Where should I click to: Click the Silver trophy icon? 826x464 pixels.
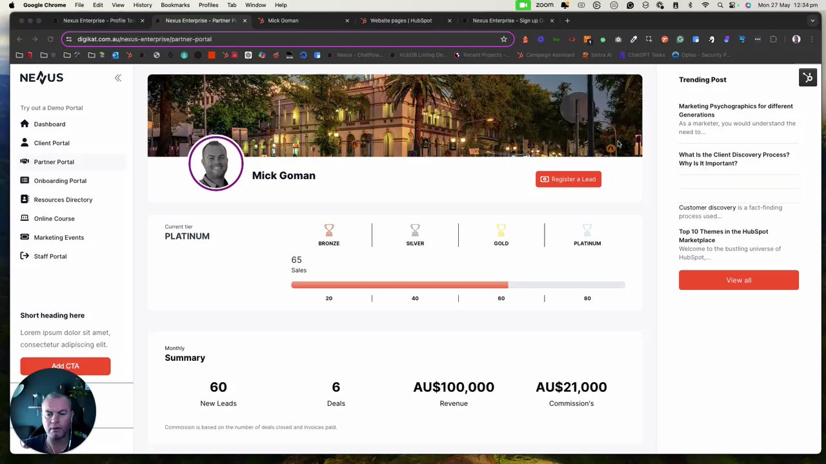point(415,231)
